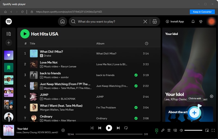Open Your Idol title in Now Playing panel

tap(174, 94)
